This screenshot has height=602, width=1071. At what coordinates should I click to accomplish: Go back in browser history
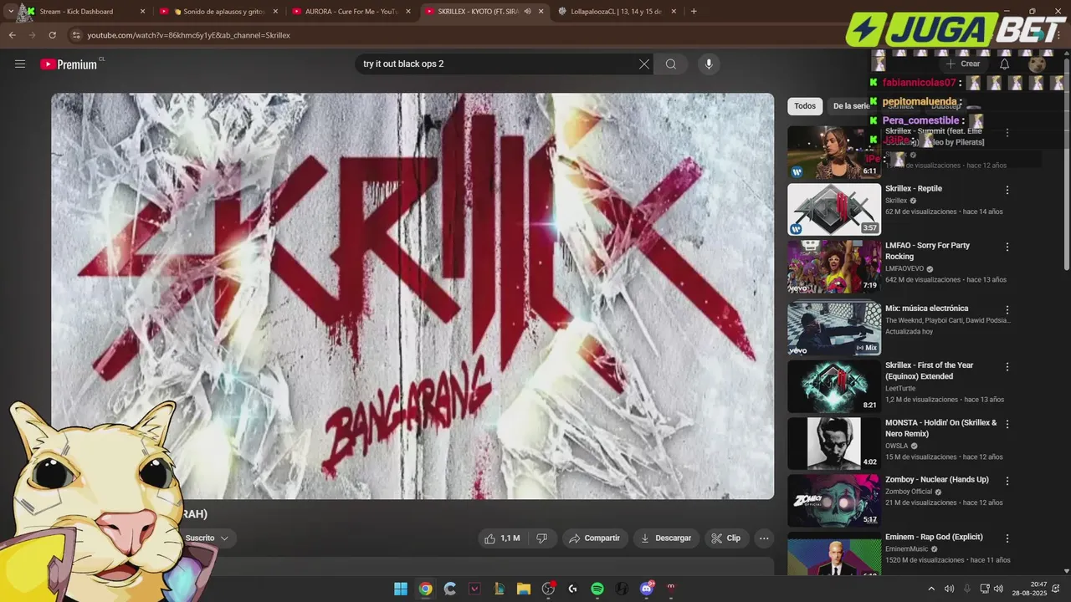(12, 35)
